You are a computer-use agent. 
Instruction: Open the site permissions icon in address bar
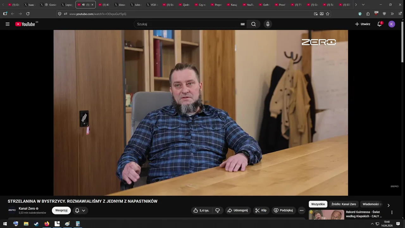(x=65, y=14)
